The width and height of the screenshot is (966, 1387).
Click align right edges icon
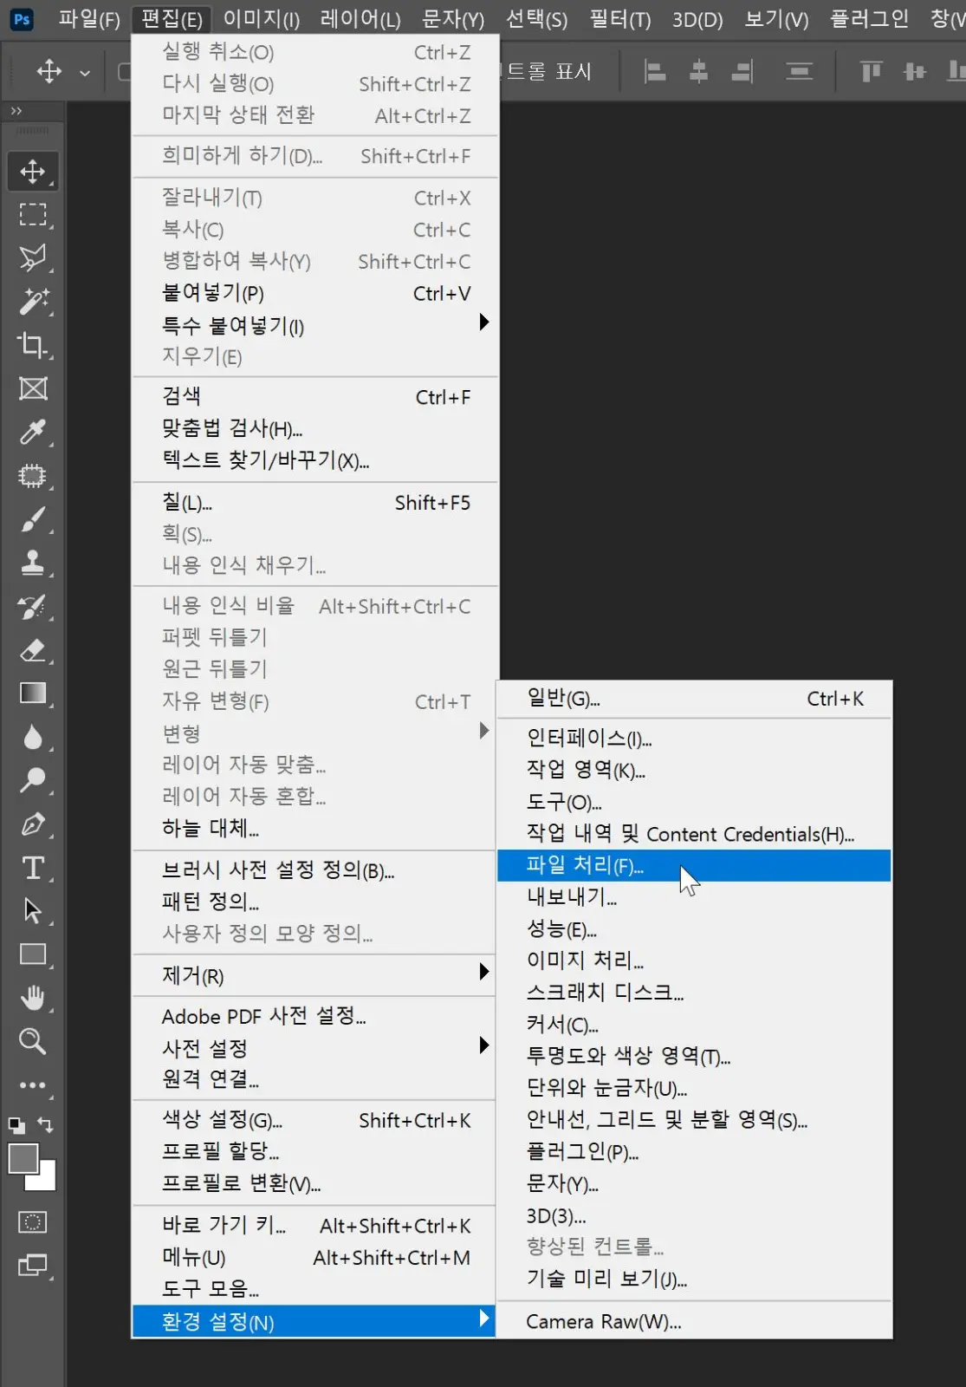(742, 72)
